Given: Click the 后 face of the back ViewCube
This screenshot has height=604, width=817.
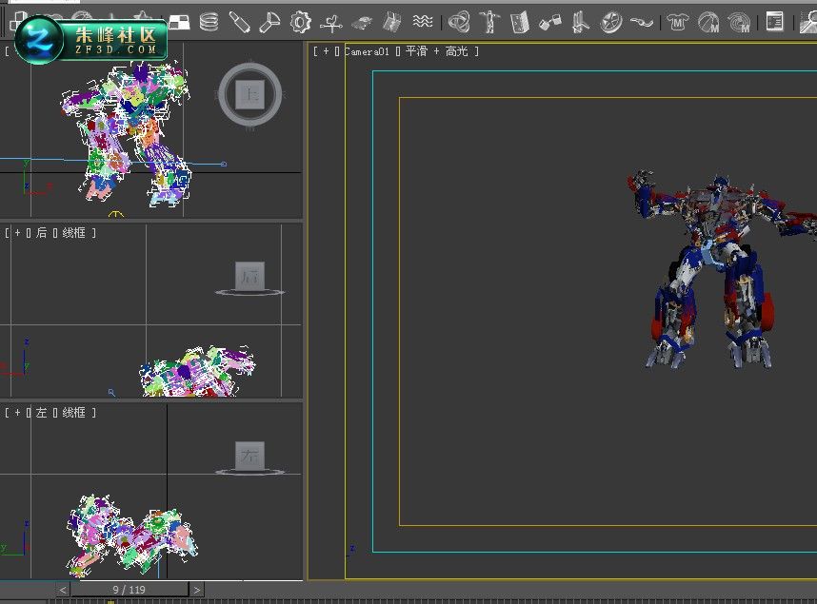Looking at the screenshot, I should pyautogui.click(x=250, y=276).
